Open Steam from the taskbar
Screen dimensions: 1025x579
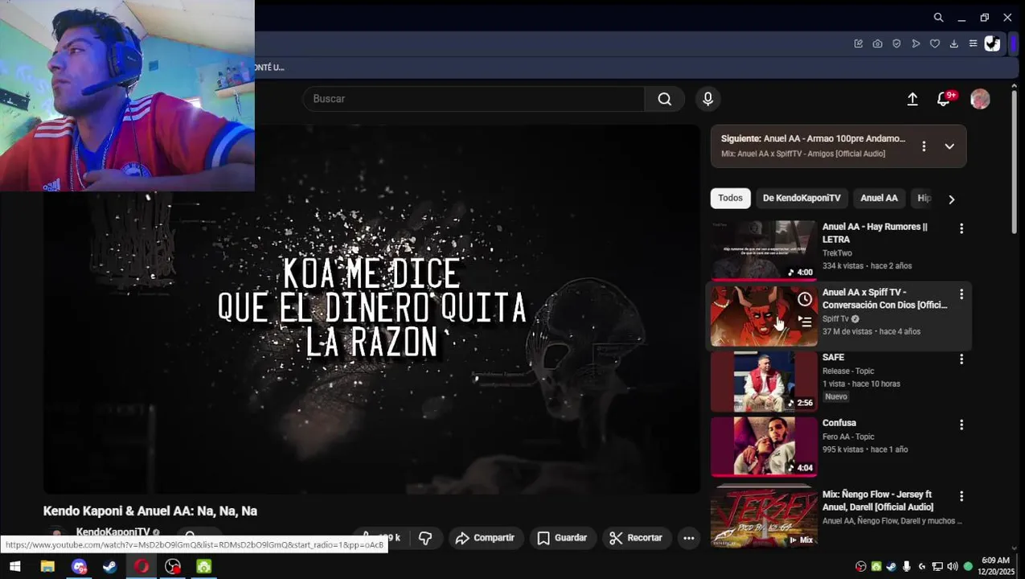(110, 567)
